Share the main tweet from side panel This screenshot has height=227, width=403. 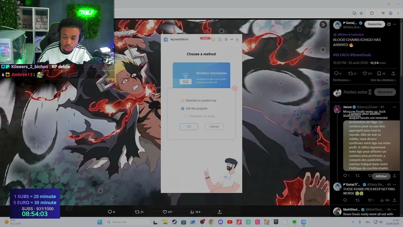pyautogui.click(x=394, y=73)
